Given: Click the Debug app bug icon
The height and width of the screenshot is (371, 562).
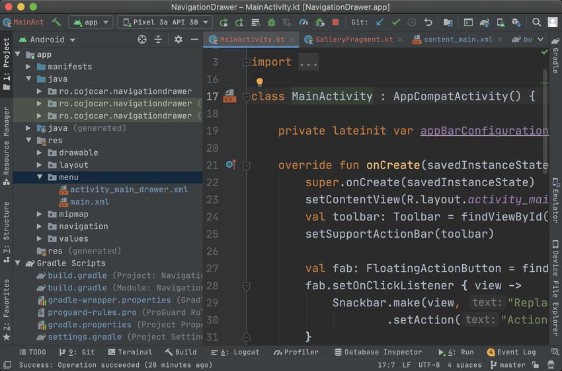Looking at the screenshot, I should pos(271,22).
